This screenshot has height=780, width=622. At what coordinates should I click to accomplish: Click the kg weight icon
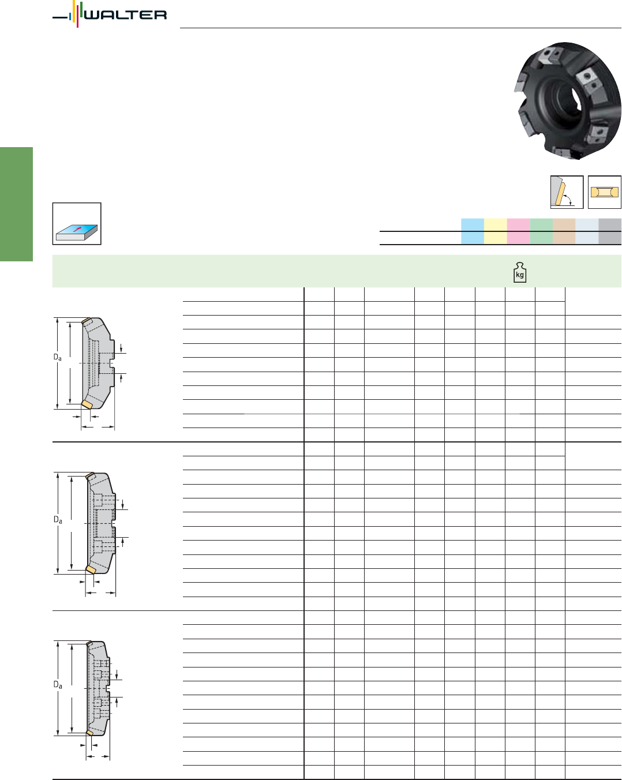[520, 272]
